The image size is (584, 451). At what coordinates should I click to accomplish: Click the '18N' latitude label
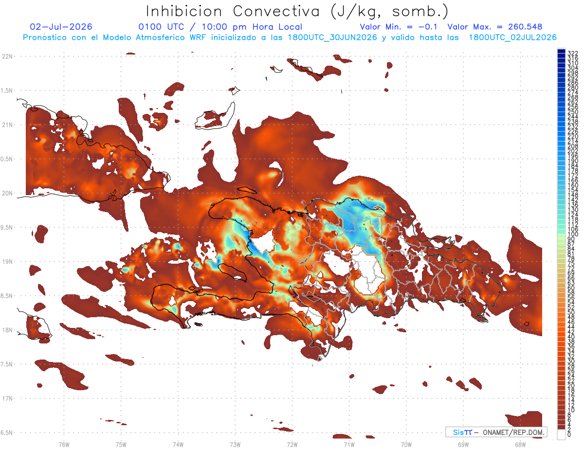tap(7, 330)
